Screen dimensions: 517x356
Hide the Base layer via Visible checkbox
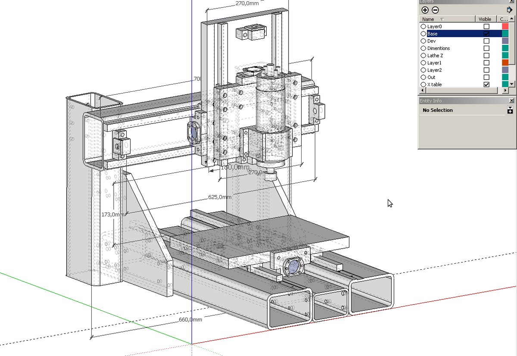(x=486, y=34)
